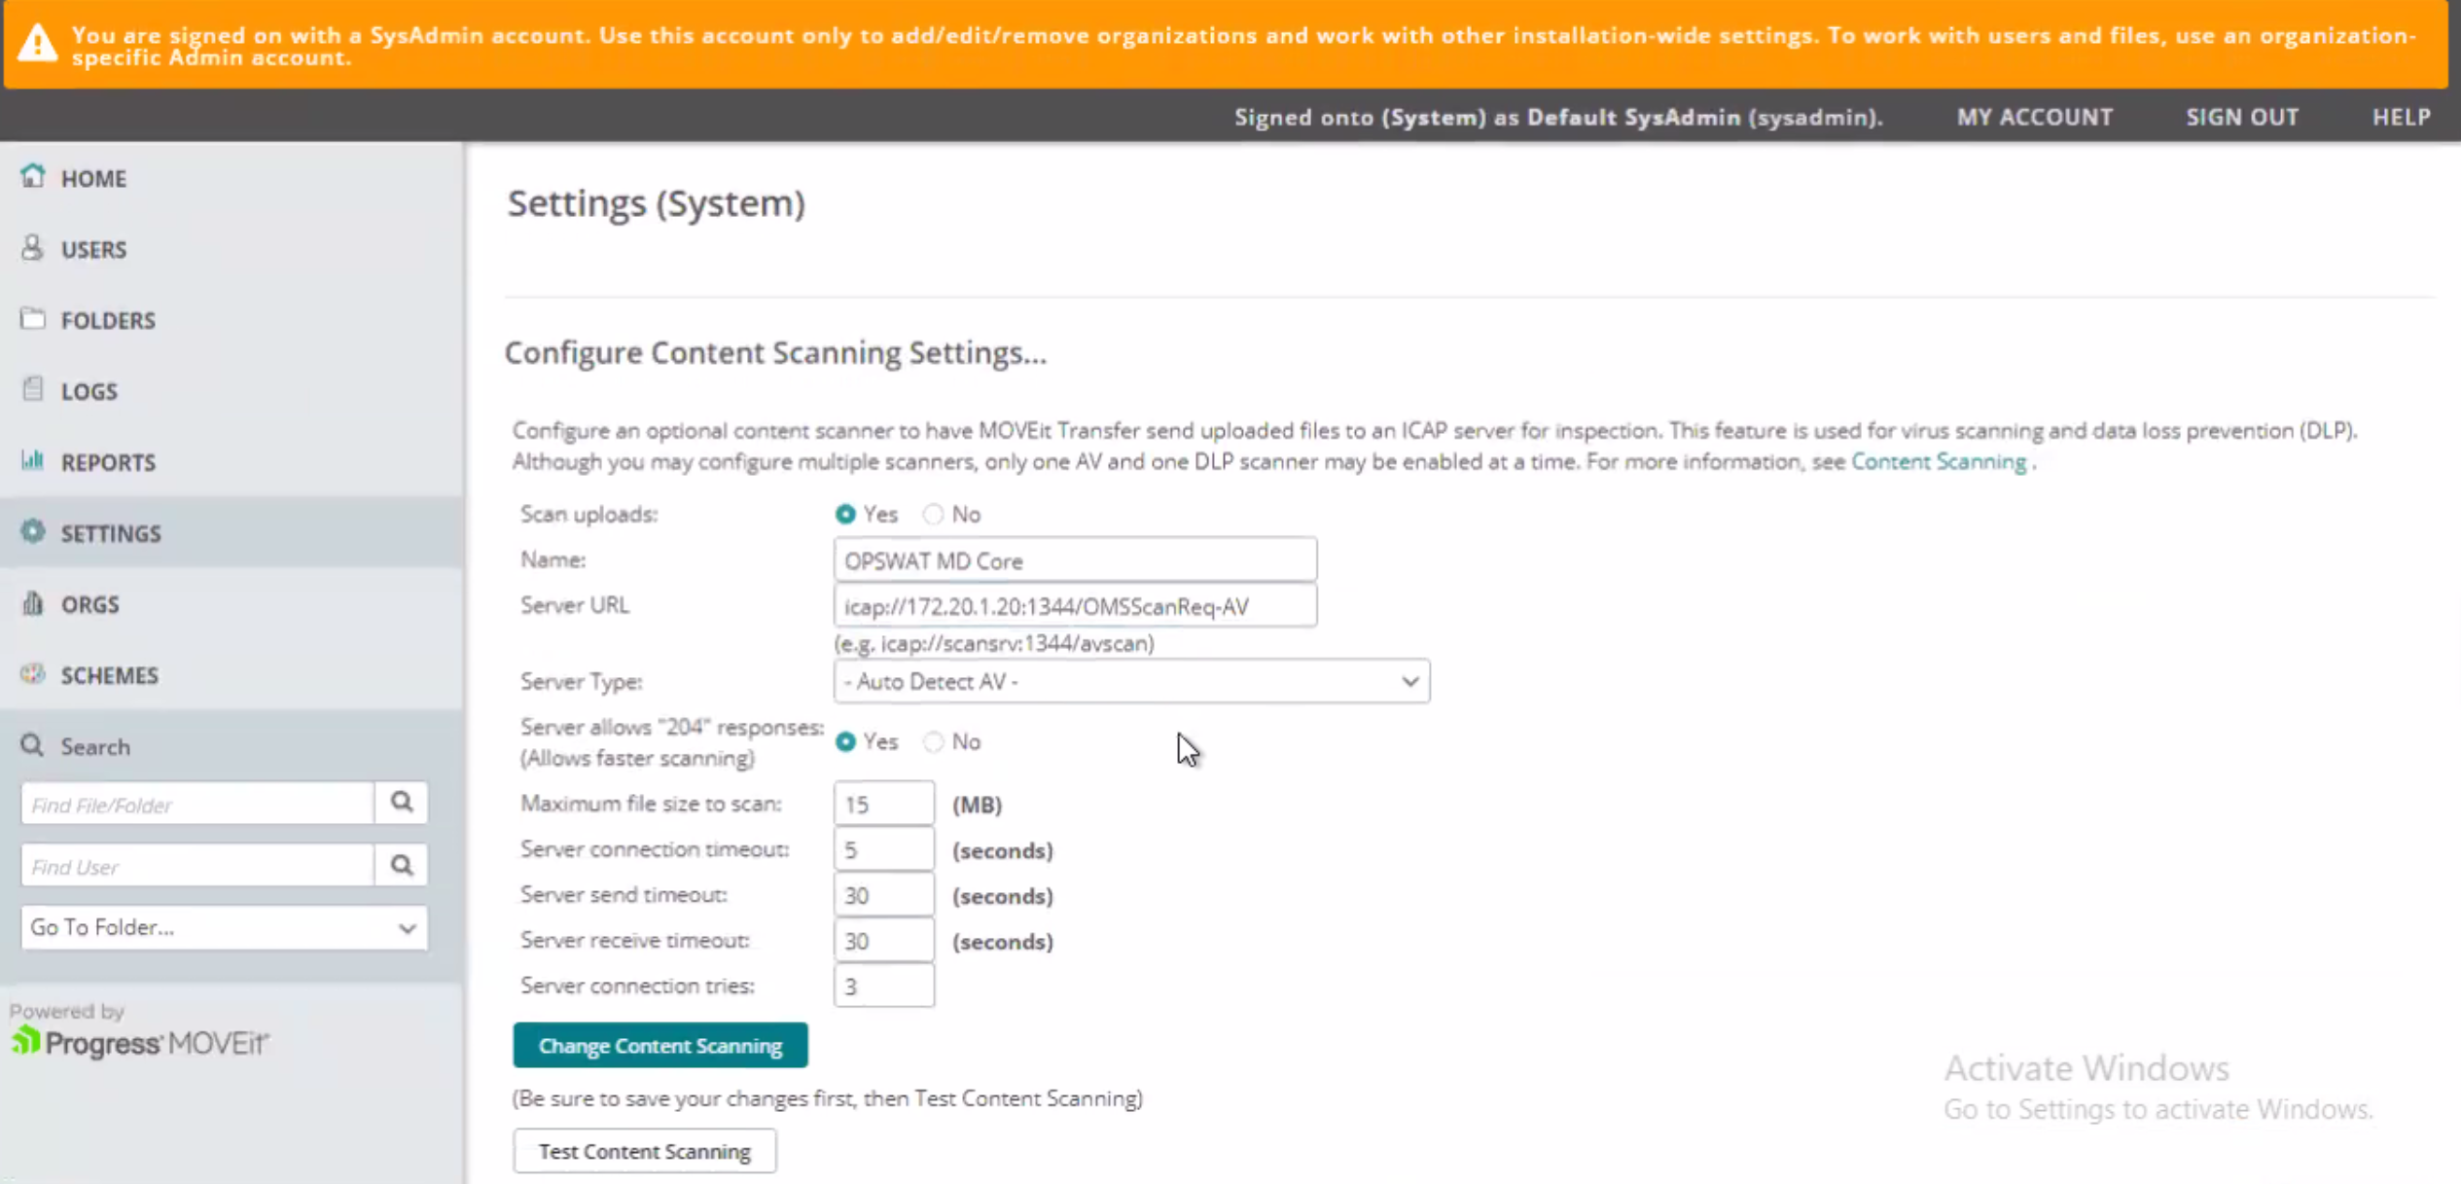Image resolution: width=2461 pixels, height=1184 pixels.
Task: Click the Server connection tries field
Action: click(x=884, y=987)
